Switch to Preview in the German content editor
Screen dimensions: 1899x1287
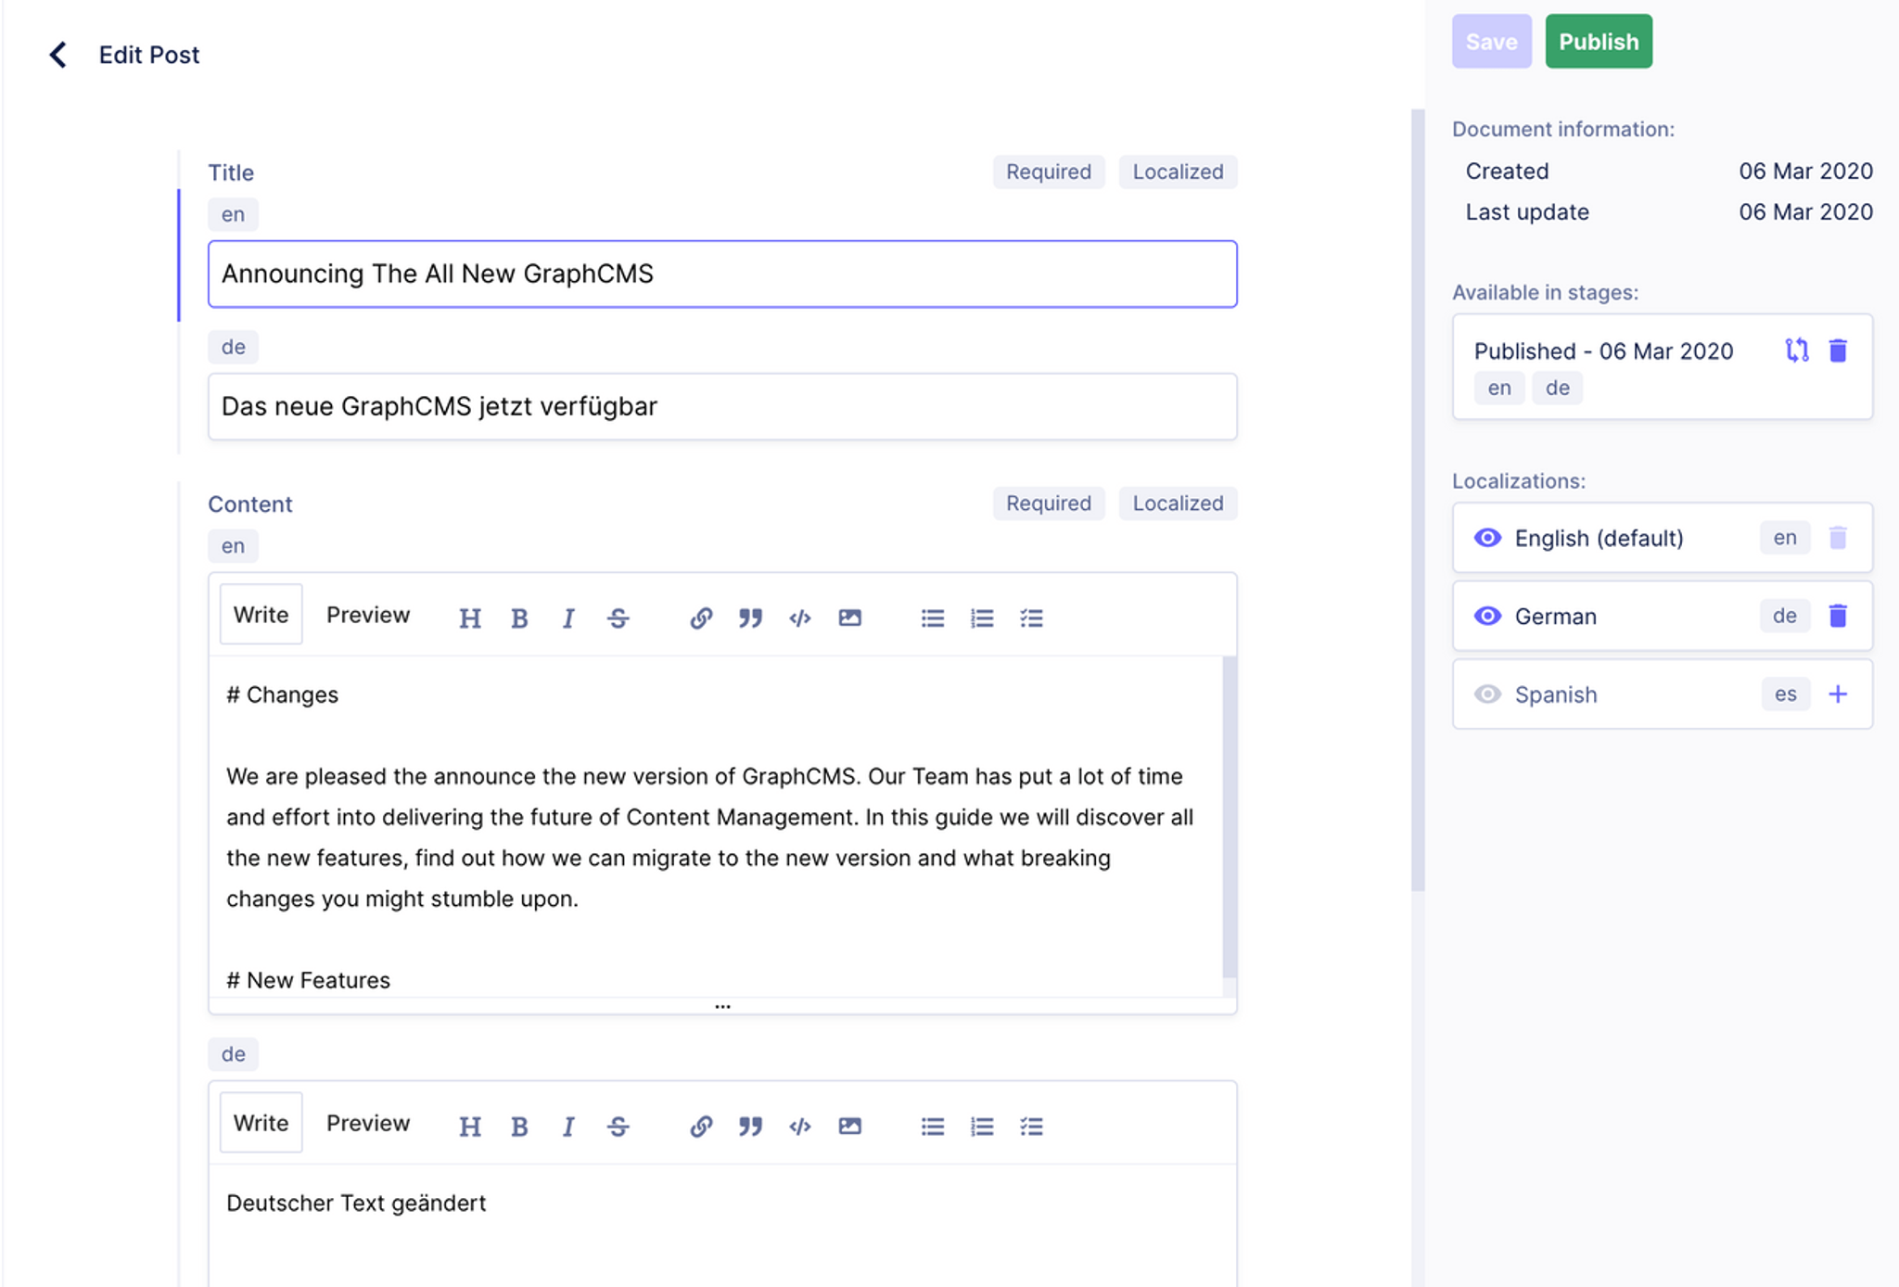coord(367,1122)
